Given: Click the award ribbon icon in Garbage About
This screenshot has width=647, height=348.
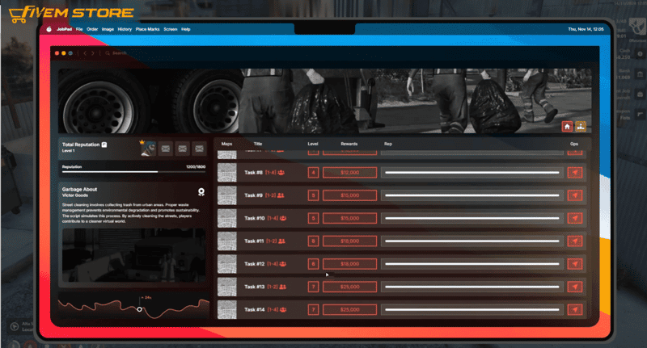Looking at the screenshot, I should pos(201,192).
